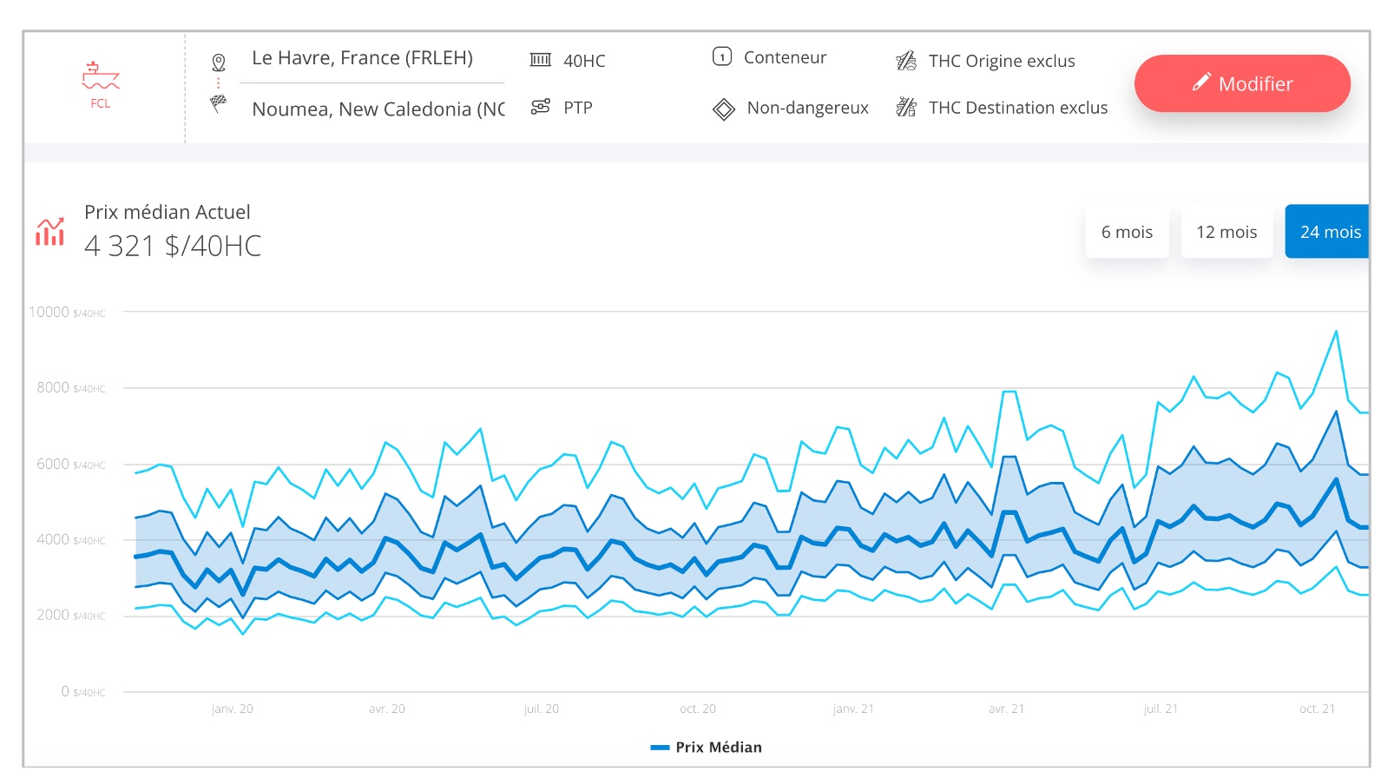Toggle the Prix Médian legend item
1394x778 pixels.
point(707,747)
